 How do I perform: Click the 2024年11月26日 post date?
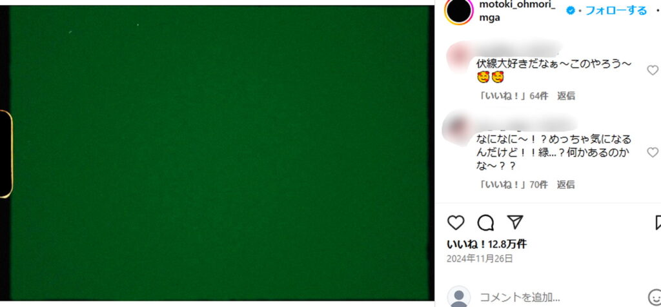[x=480, y=259]
